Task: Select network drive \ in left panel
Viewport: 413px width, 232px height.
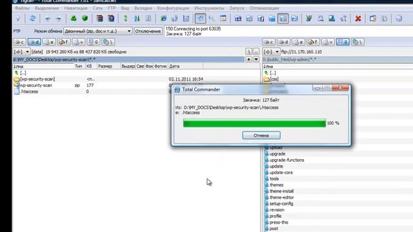Action: point(108,42)
